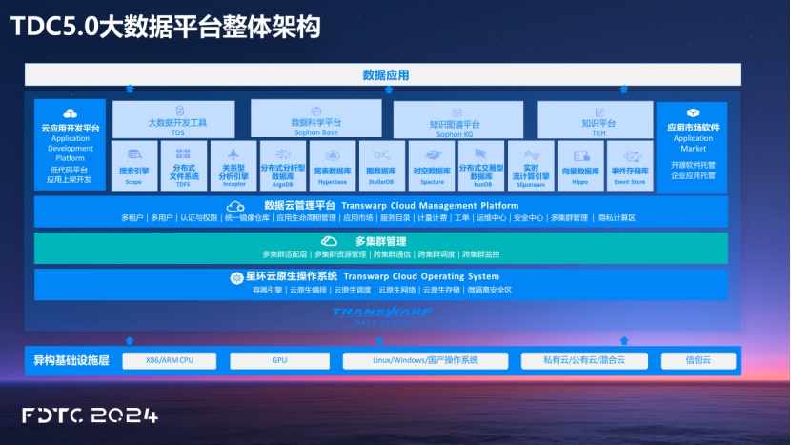This screenshot has height=445, width=791.
Task: Select the ArgoDB 分布式分析型数据库 icon
Action: (282, 153)
